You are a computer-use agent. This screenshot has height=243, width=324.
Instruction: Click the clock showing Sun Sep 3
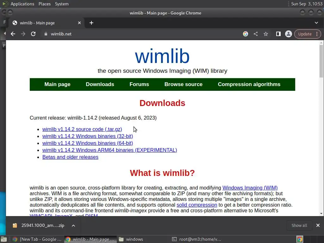tap(307, 4)
